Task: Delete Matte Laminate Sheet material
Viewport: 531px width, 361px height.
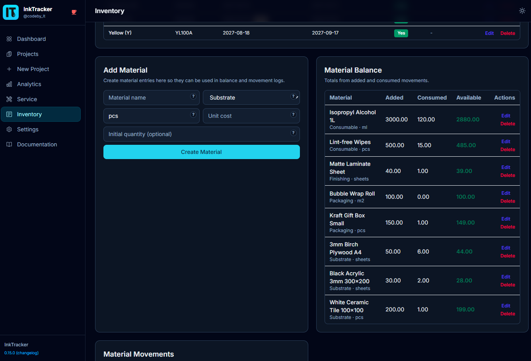Action: coord(508,175)
